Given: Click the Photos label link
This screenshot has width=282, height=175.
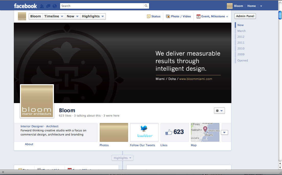Looking at the screenshot, I should 104,145.
